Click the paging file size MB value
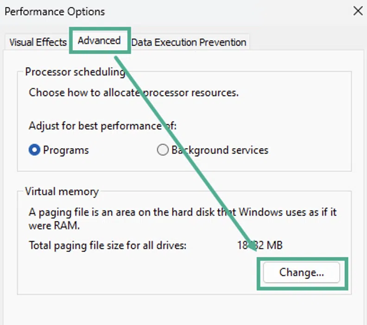This screenshot has width=367, height=325. (260, 245)
